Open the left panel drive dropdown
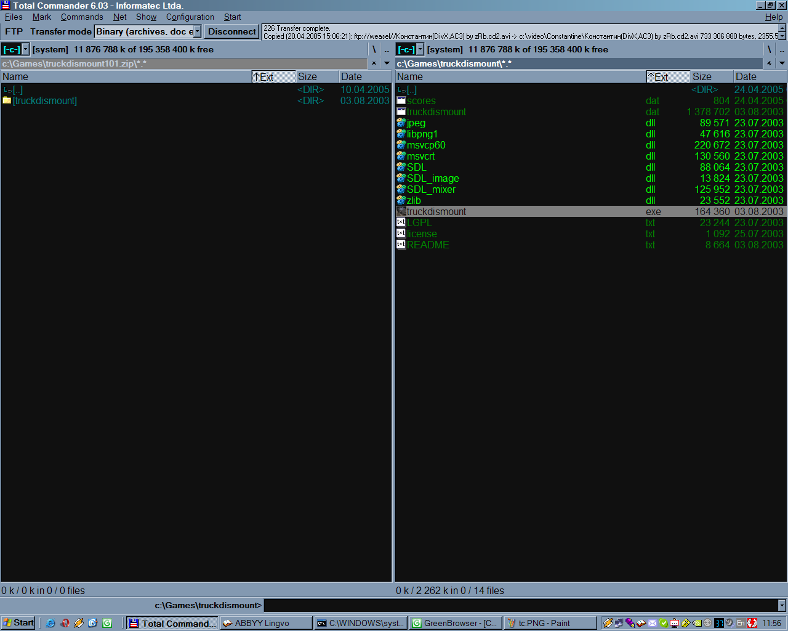 pos(25,49)
